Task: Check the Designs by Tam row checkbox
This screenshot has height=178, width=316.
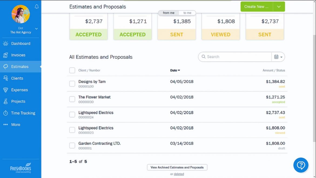Action: pyautogui.click(x=72, y=84)
